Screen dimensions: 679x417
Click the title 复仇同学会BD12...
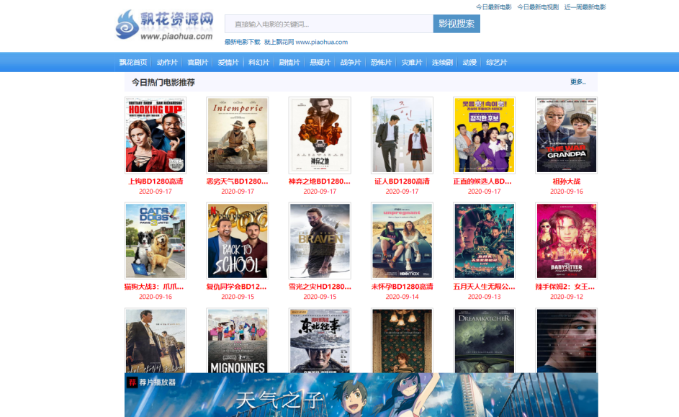tap(236, 287)
